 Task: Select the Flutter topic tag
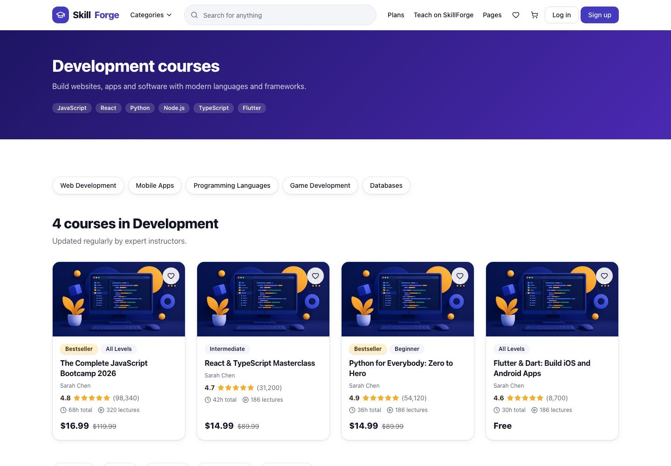coord(252,108)
